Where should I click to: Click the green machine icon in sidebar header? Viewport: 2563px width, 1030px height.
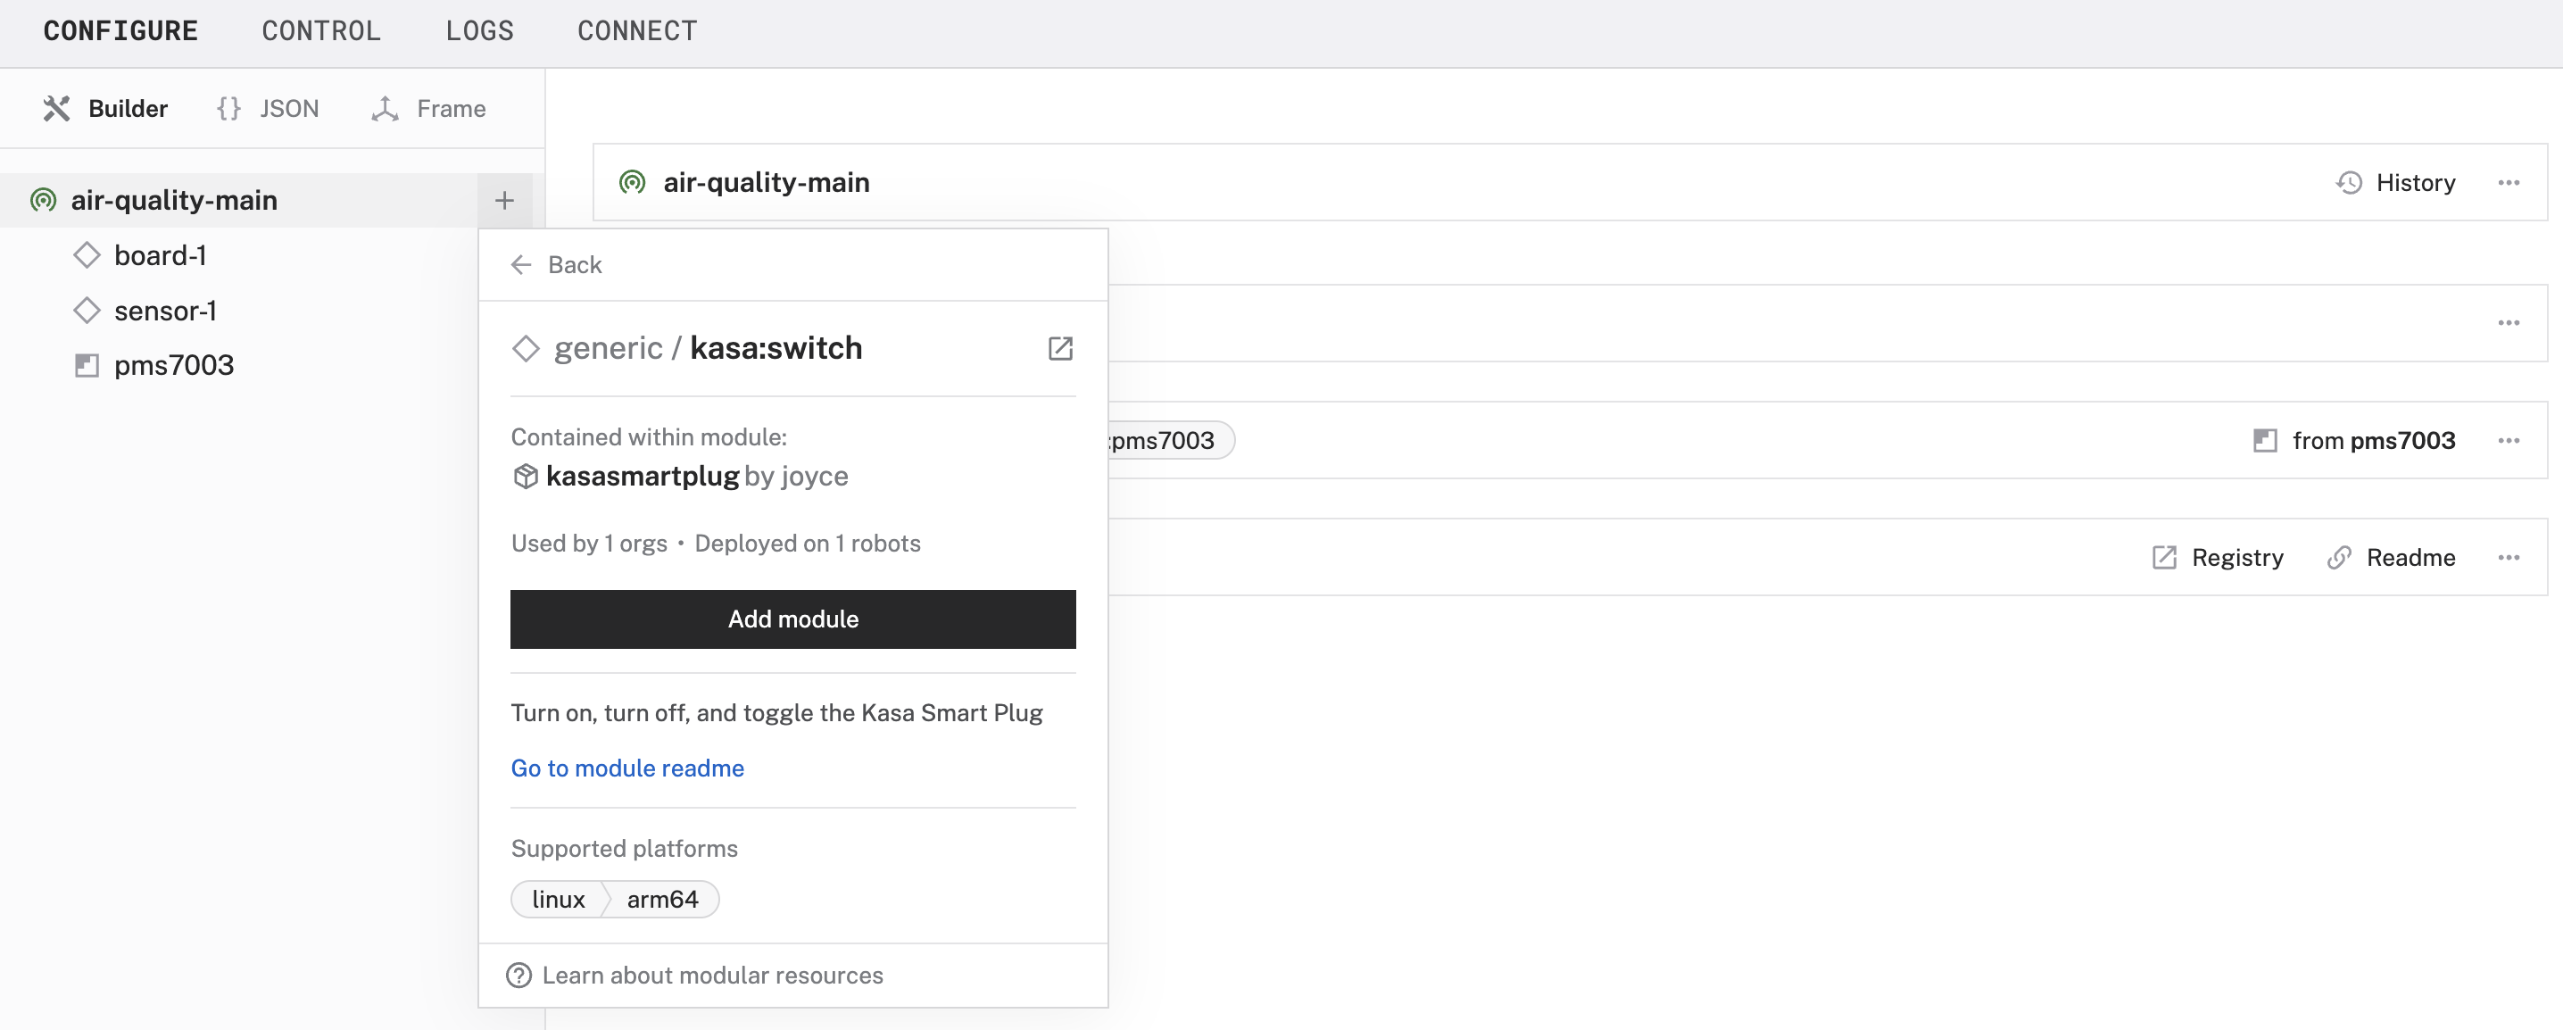point(43,200)
